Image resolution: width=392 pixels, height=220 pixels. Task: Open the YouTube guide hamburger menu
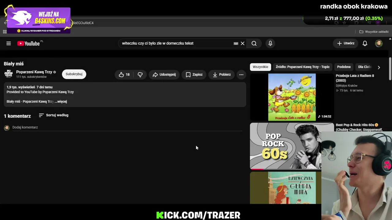pyautogui.click(x=9, y=43)
